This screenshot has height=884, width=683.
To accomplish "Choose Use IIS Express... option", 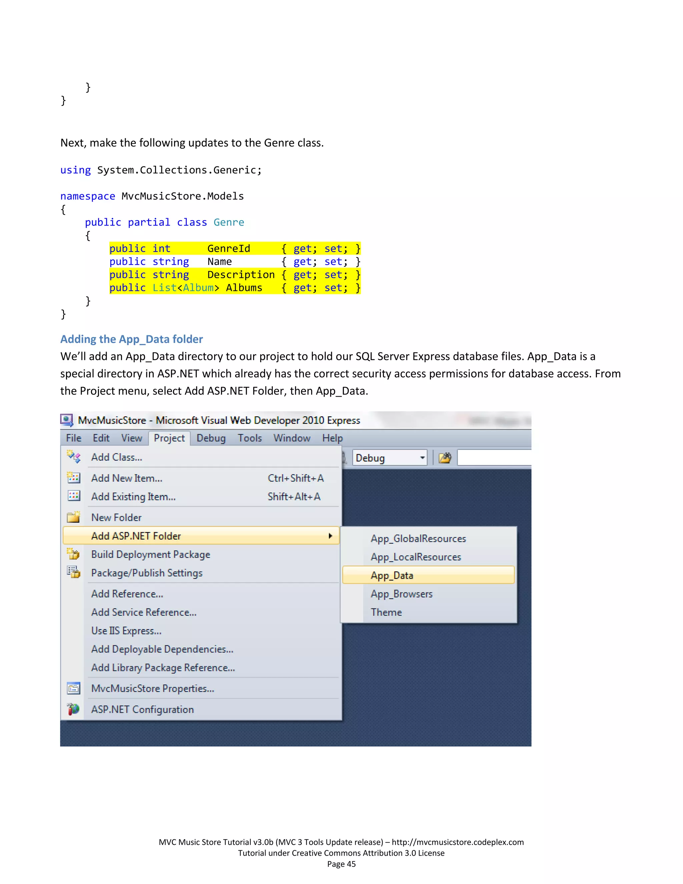I will click(x=126, y=630).
